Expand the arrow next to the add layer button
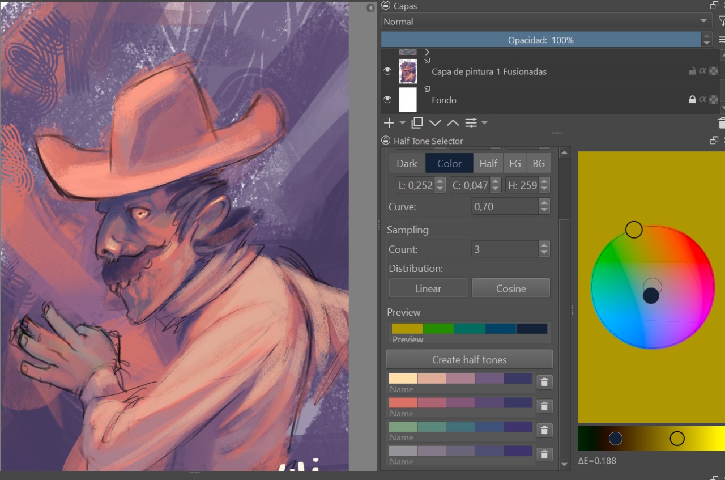This screenshot has width=725, height=480. point(403,123)
